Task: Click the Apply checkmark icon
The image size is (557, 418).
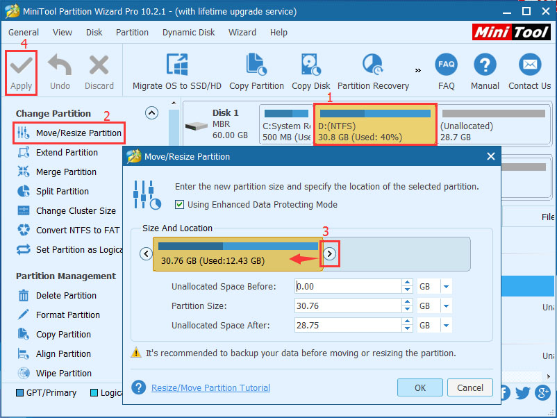Action: click(x=22, y=65)
